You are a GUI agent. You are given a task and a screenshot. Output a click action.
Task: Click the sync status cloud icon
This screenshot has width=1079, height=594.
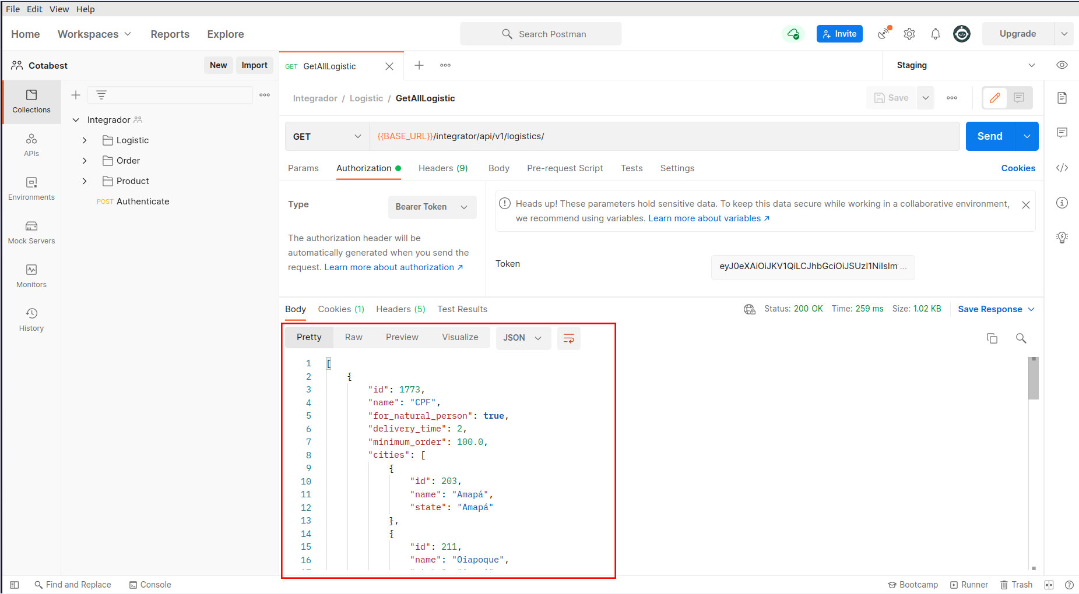point(793,34)
